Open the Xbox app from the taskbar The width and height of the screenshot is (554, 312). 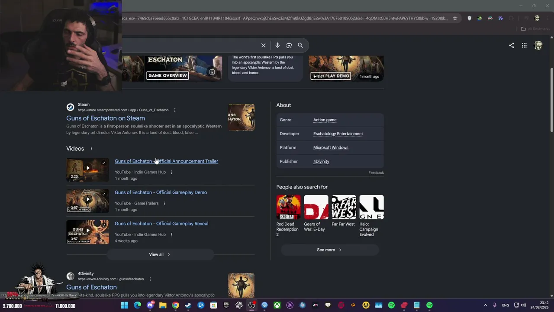point(277,305)
